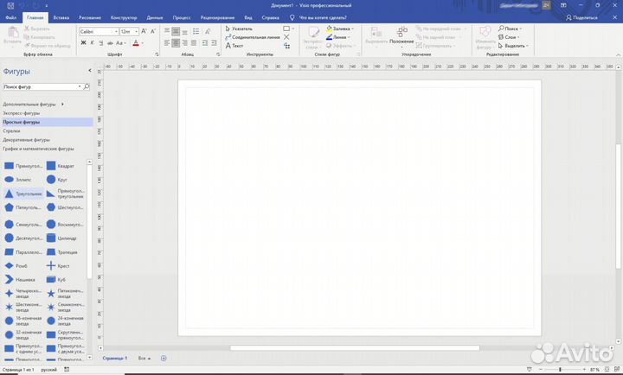Toggle underline (Ч) formatting

point(101,43)
